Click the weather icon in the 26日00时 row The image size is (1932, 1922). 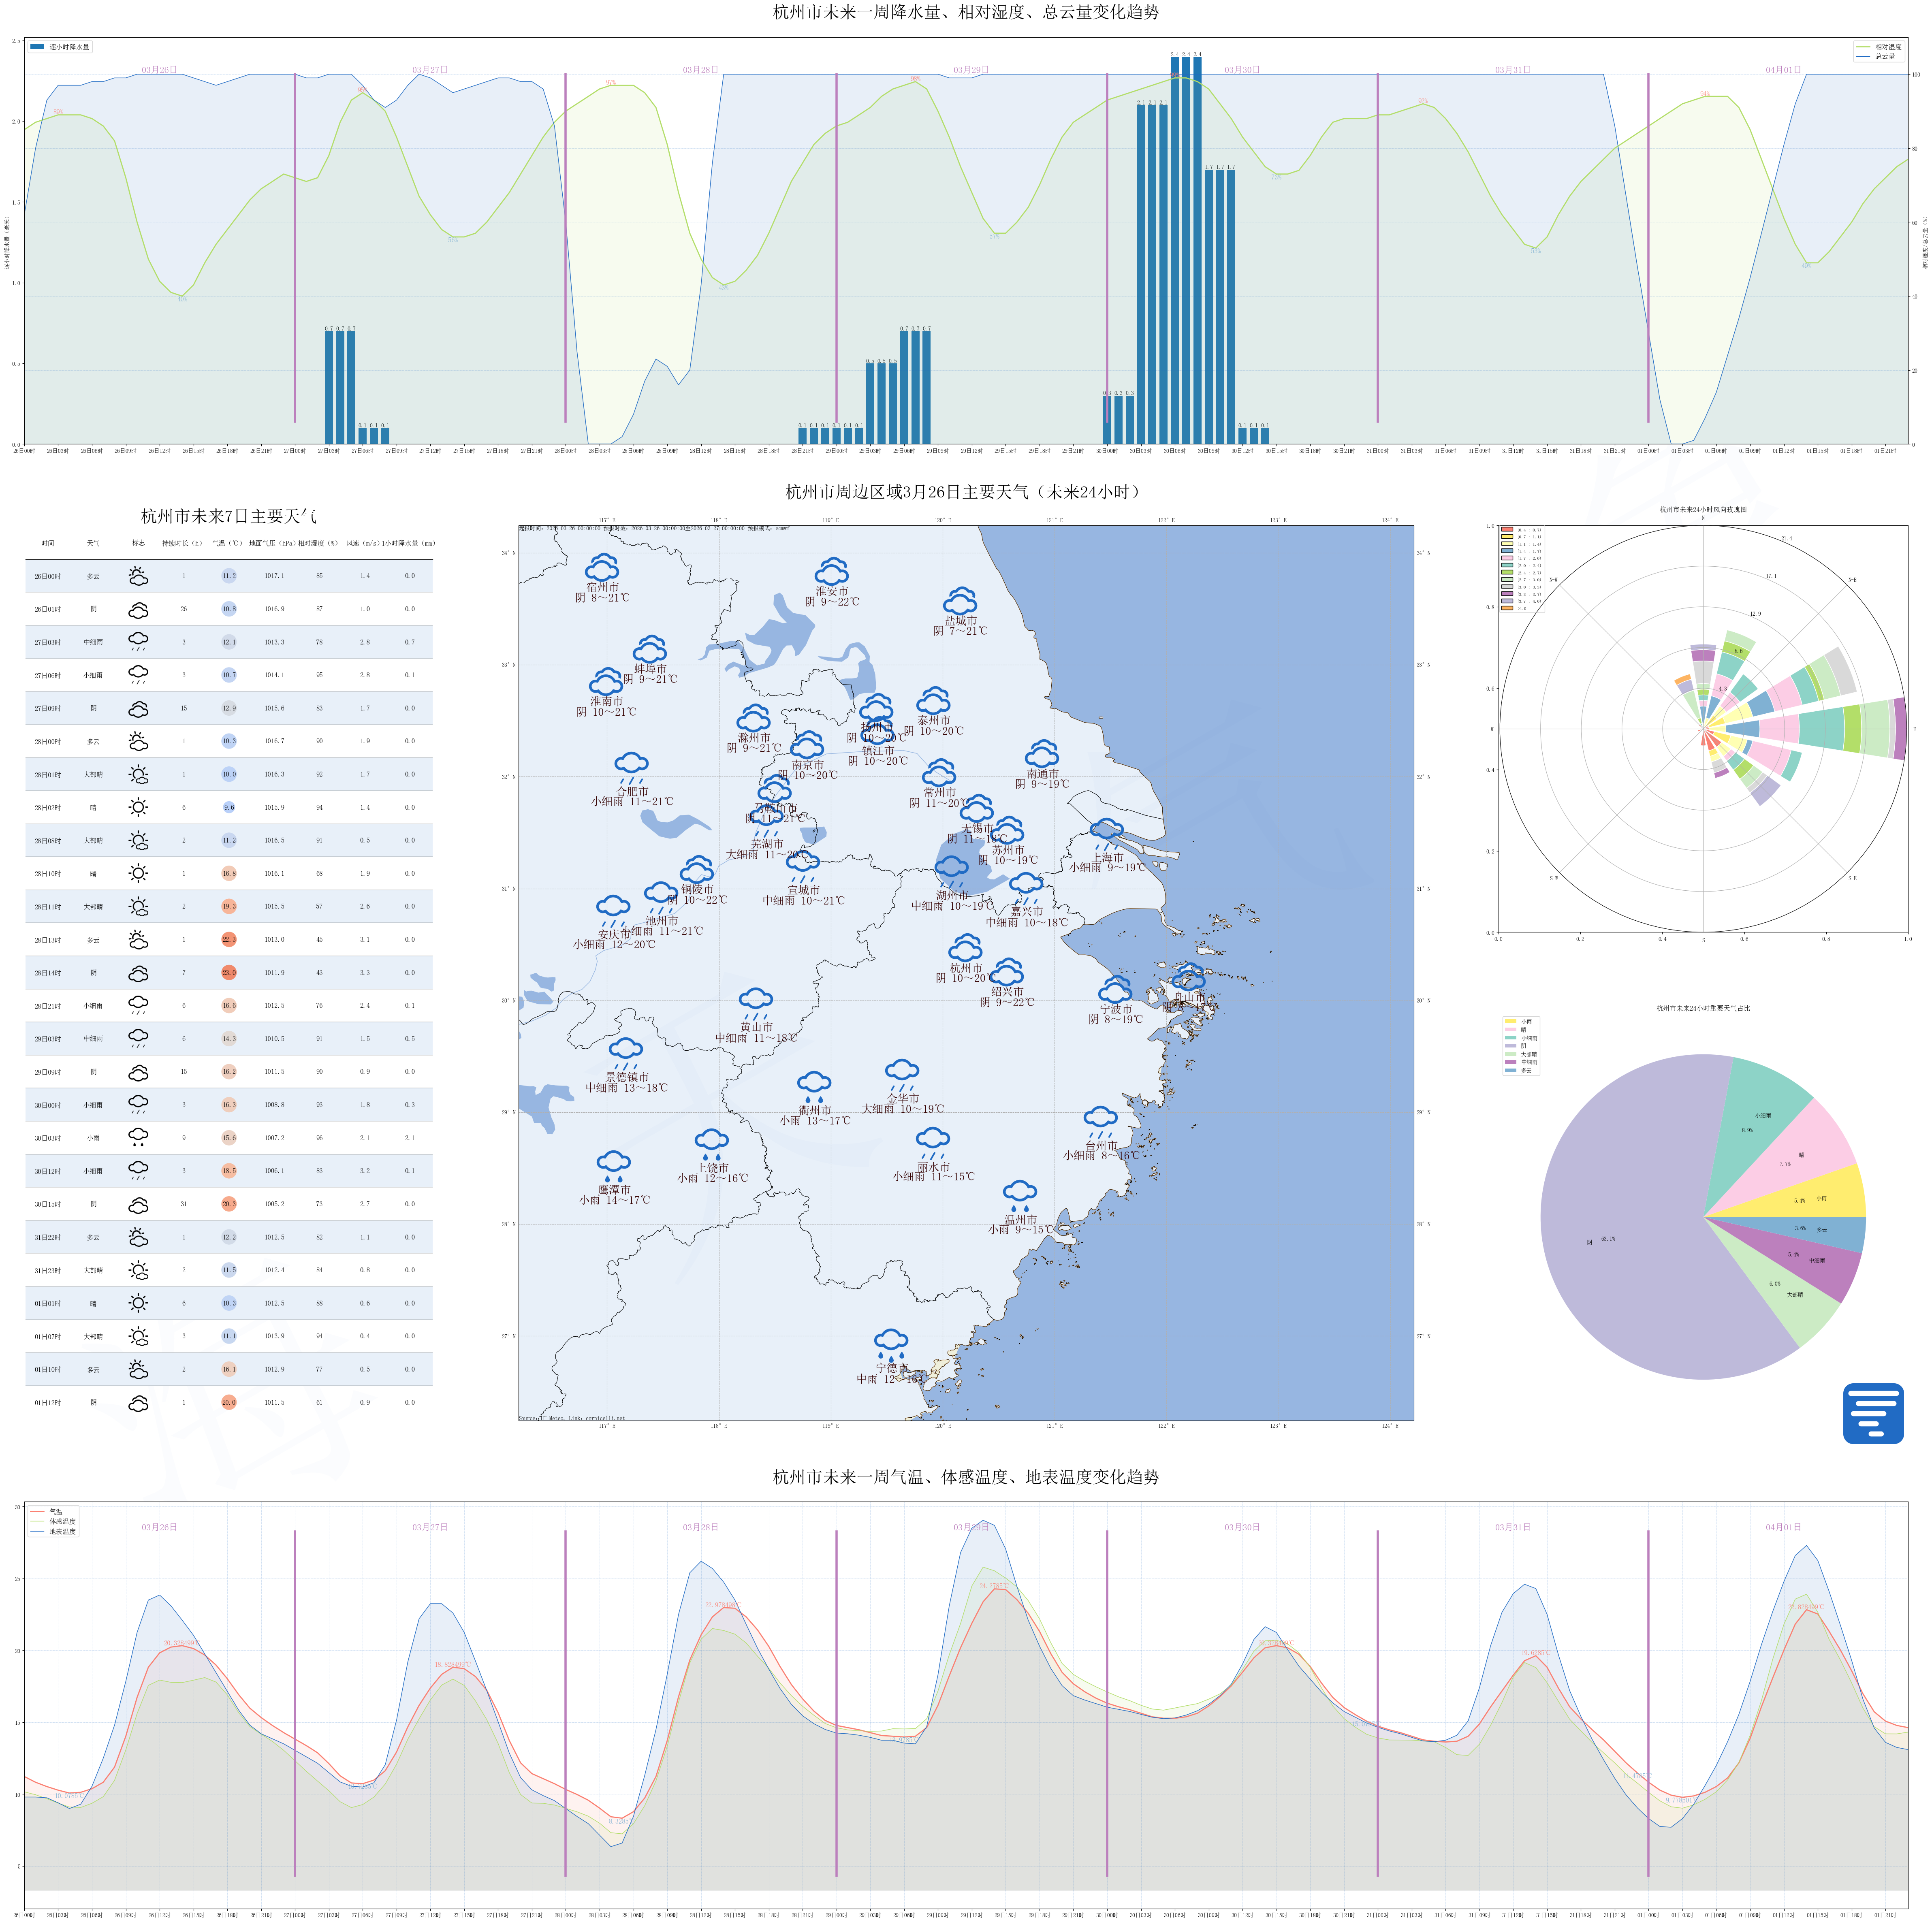coord(138,576)
